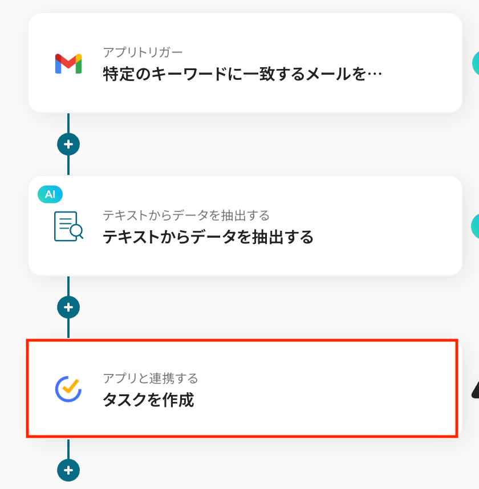Open the bold テキストからデータを抽出する step title

click(208, 237)
